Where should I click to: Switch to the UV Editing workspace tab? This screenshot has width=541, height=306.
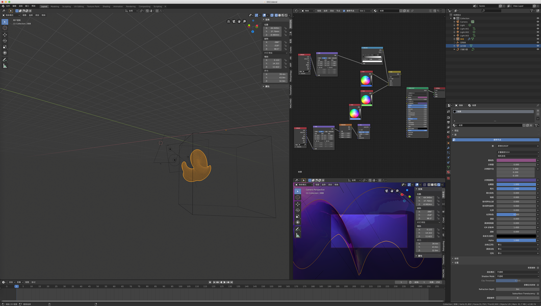(x=79, y=6)
